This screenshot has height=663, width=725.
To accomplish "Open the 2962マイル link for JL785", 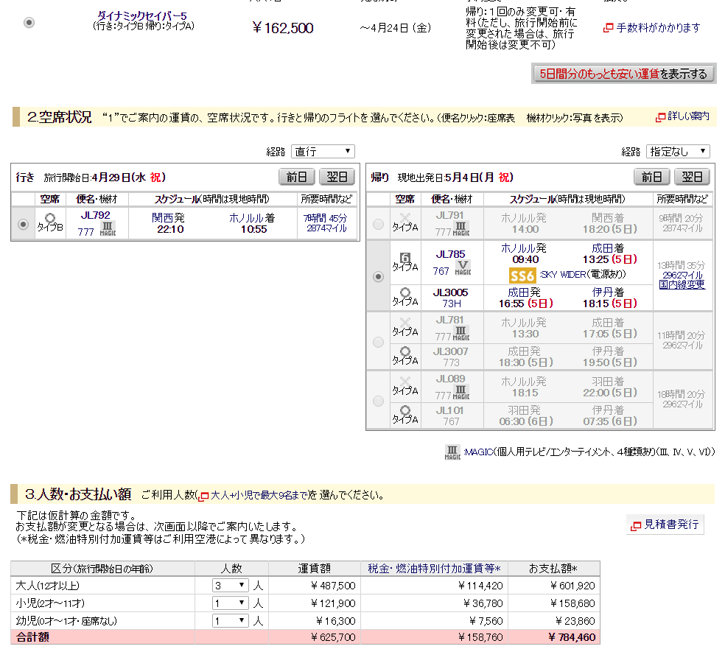I will click(x=682, y=275).
